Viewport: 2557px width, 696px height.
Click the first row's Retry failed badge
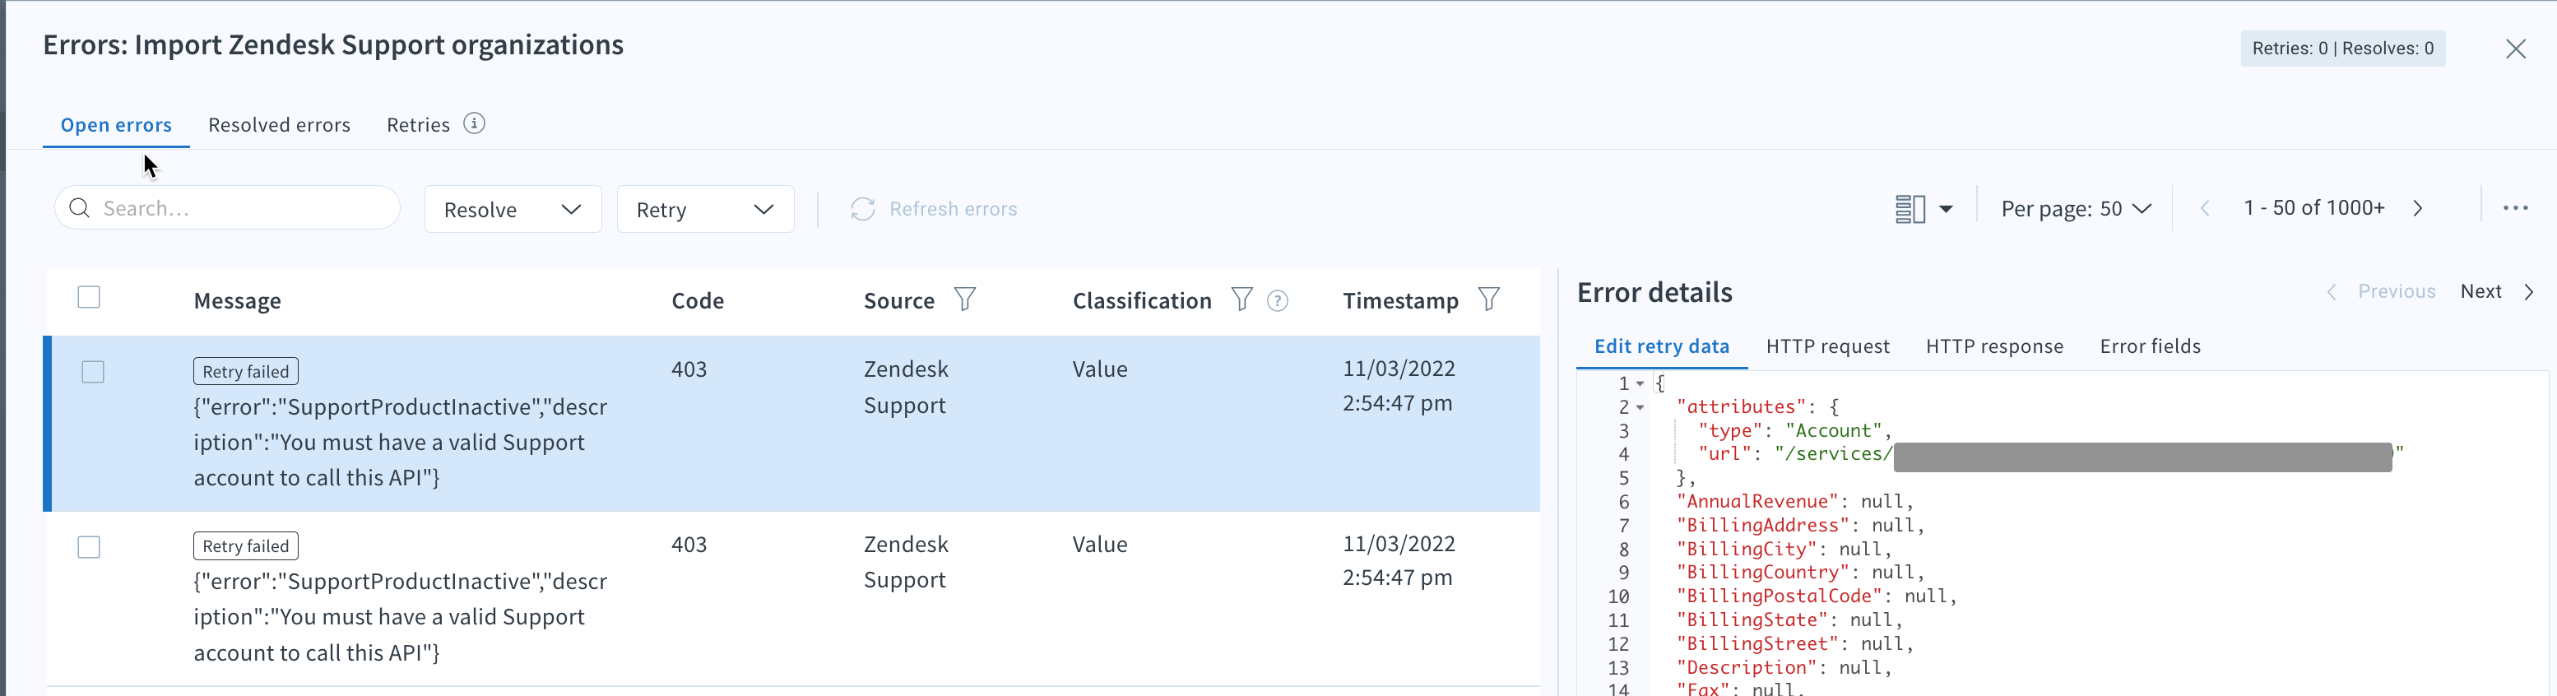point(246,371)
